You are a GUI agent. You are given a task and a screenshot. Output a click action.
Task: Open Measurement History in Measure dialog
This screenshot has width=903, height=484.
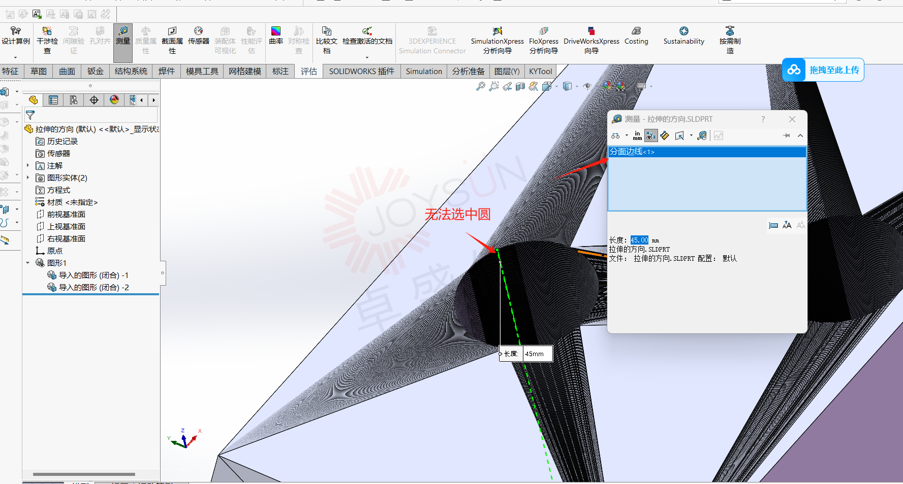702,135
